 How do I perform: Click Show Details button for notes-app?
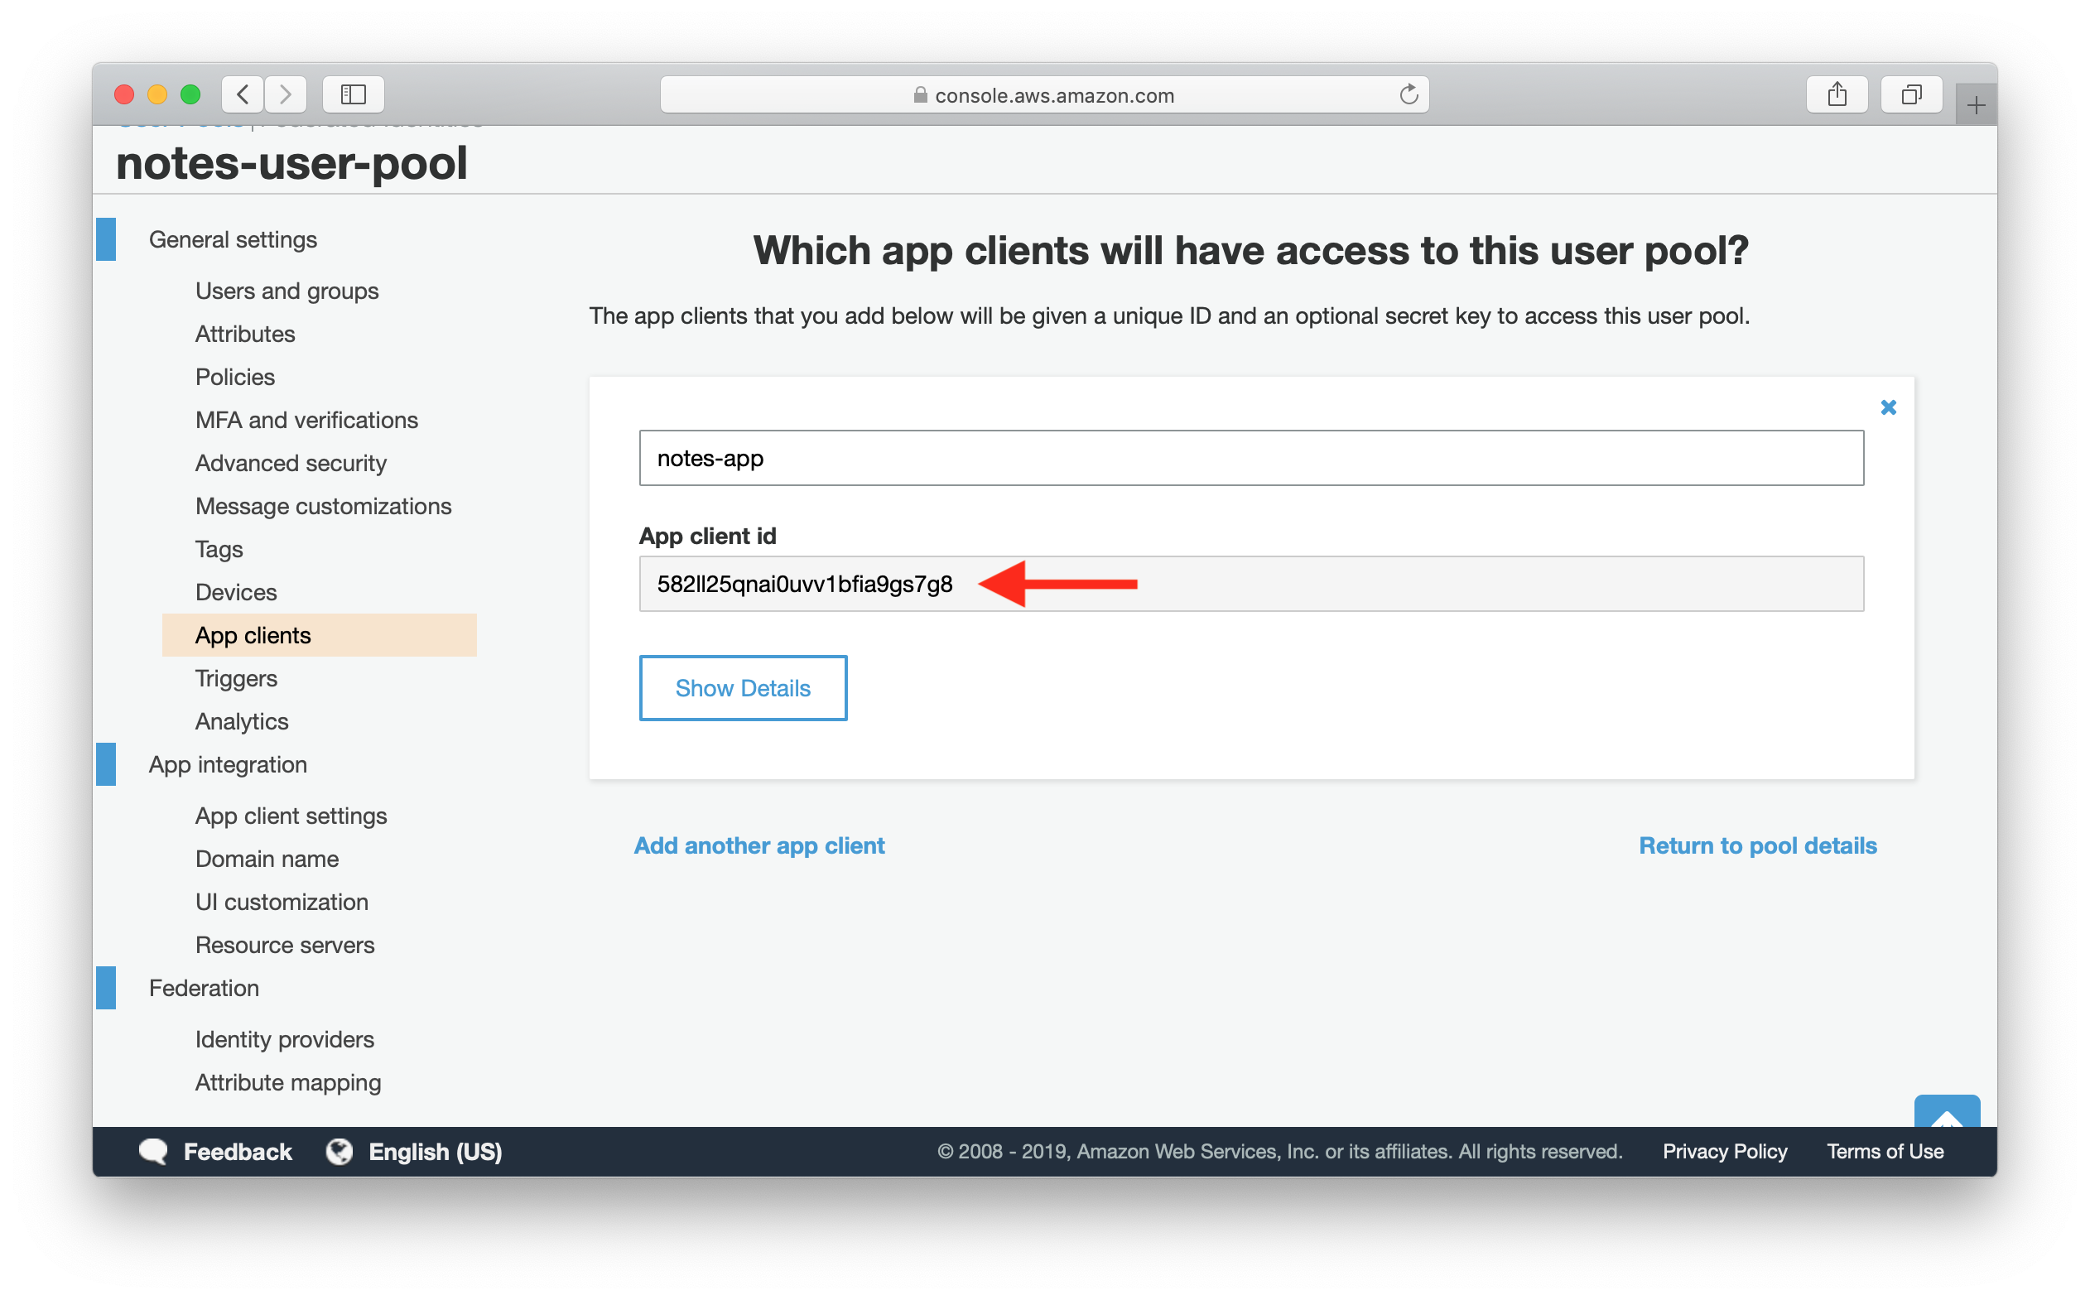744,687
